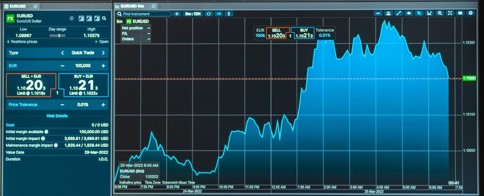The height and width of the screenshot is (196, 484).
Task: Click the 100,000.00 USD margin available value
Action: pos(94,132)
